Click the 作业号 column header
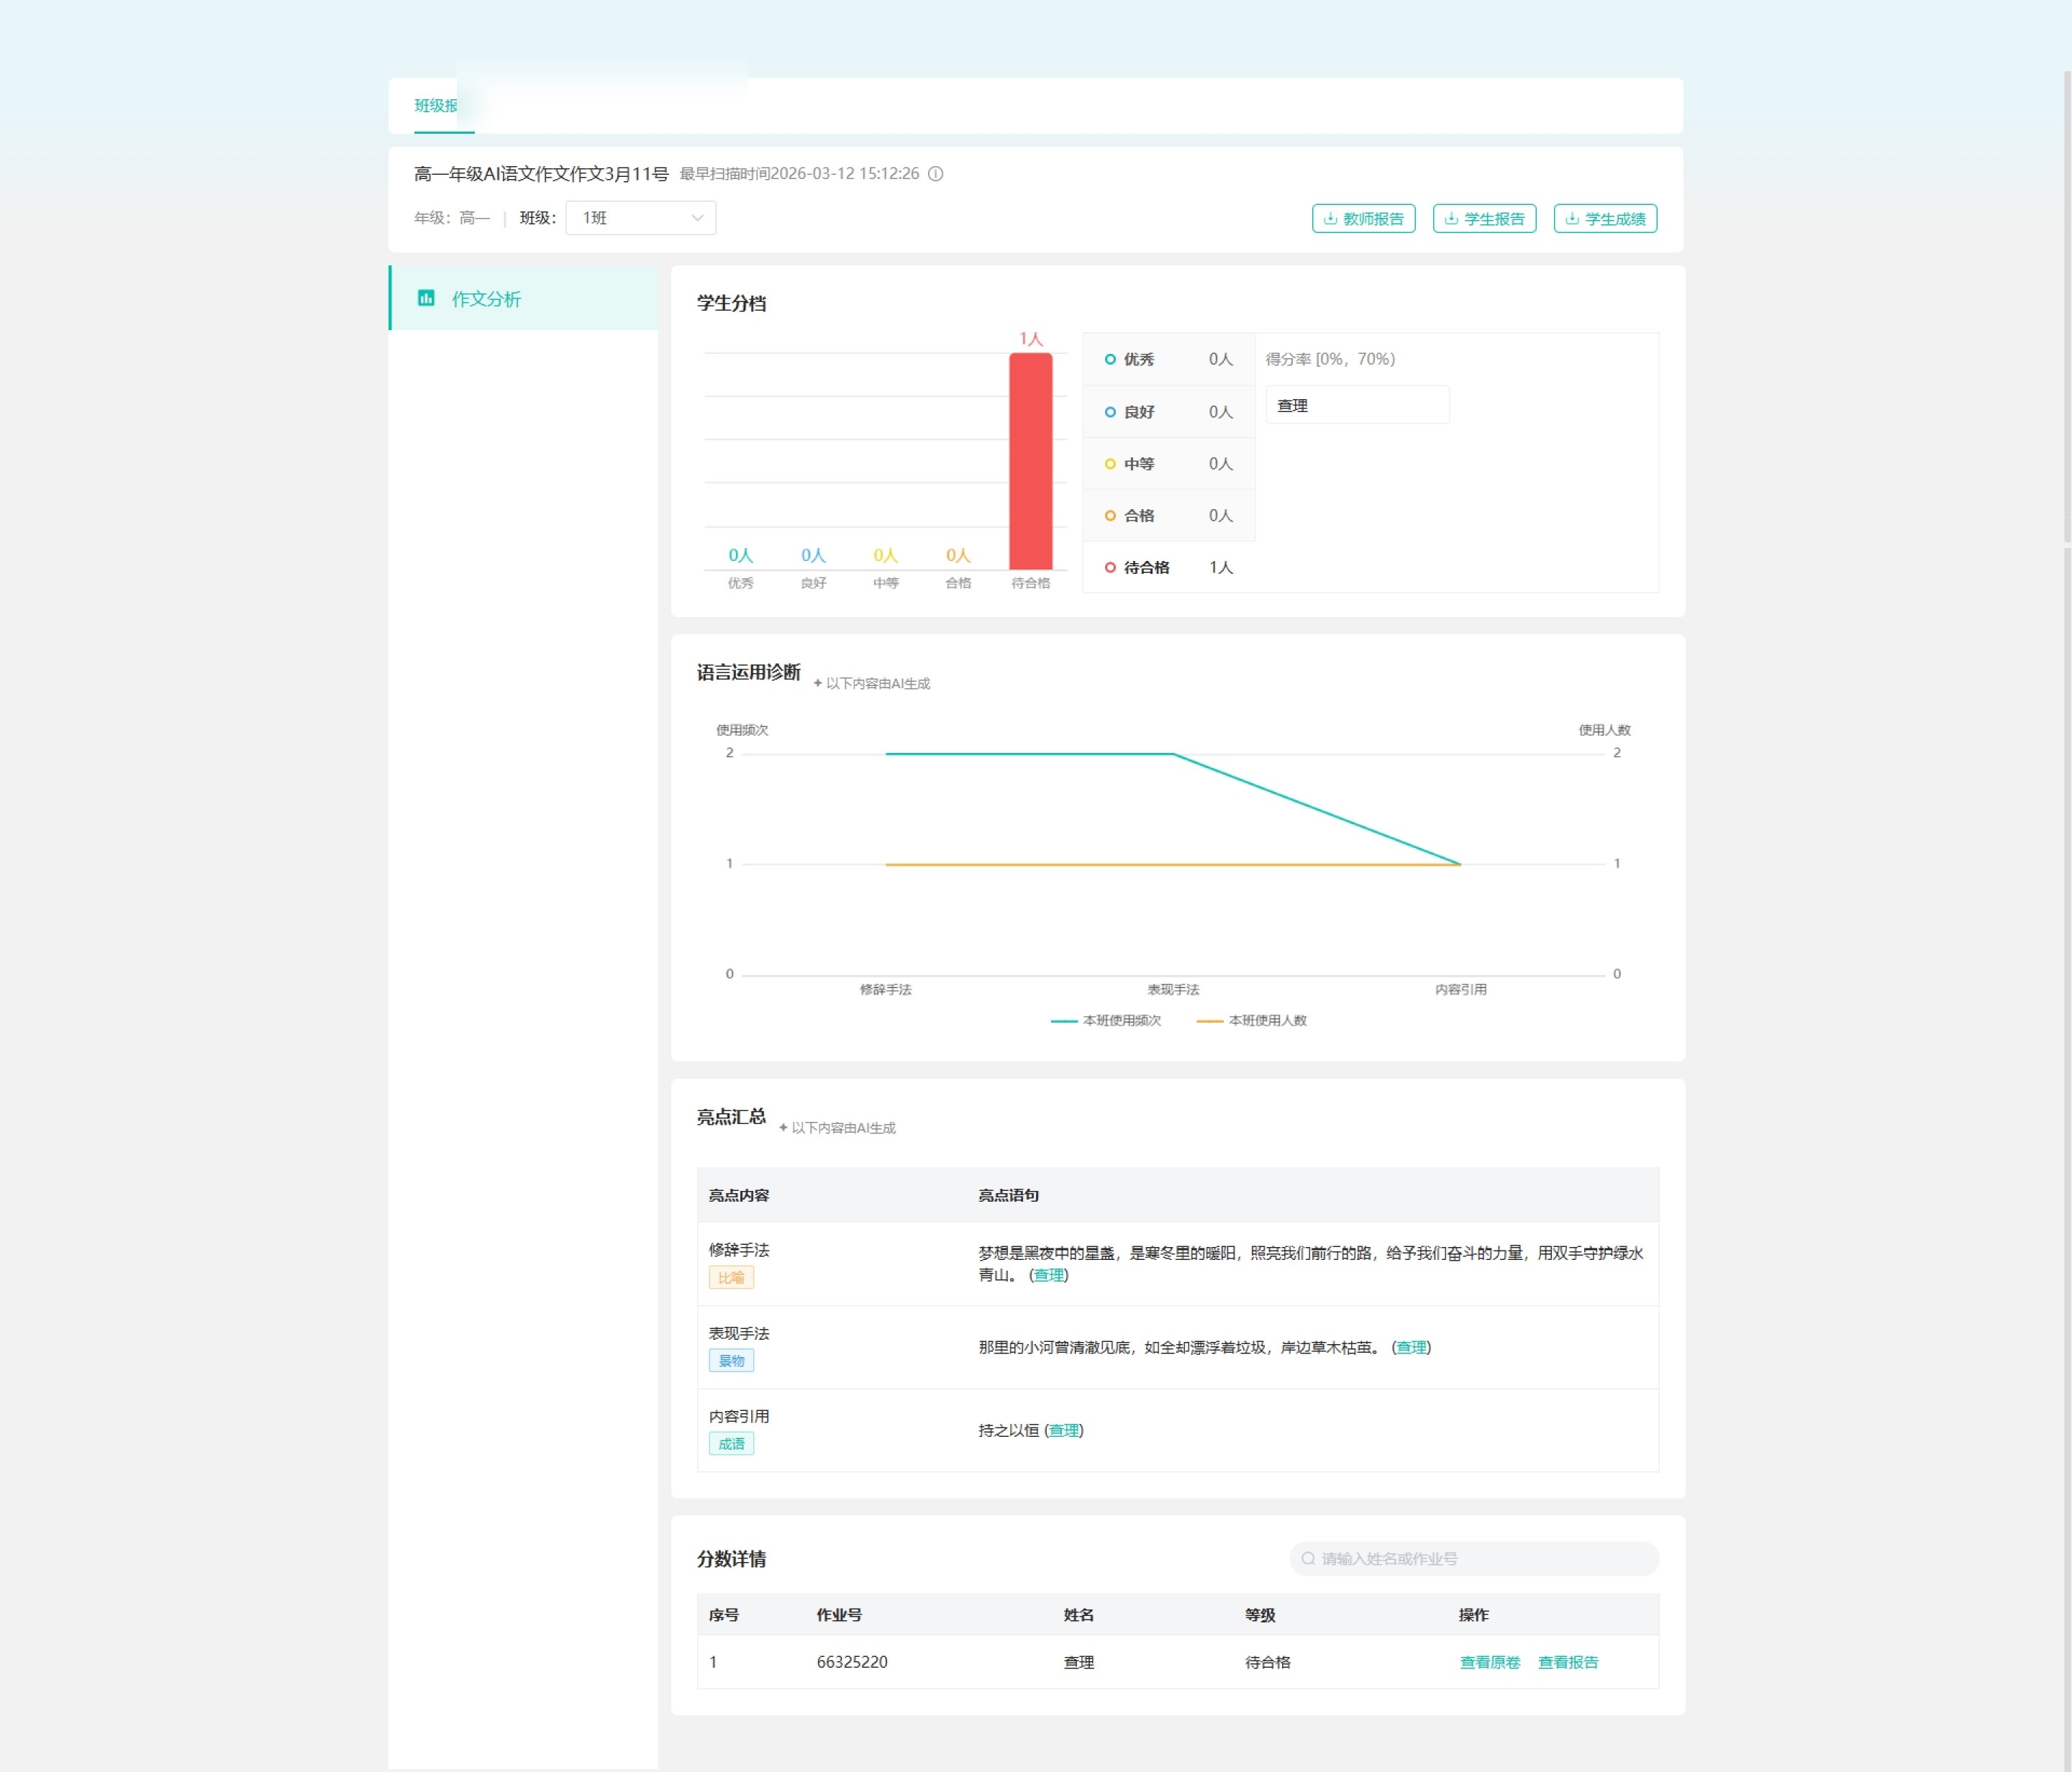This screenshot has height=1772, width=2072. tap(839, 1615)
